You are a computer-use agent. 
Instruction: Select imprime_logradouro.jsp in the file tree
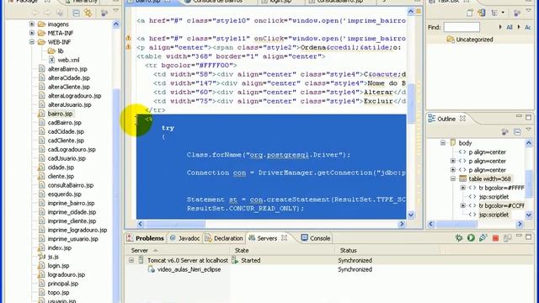point(77,230)
